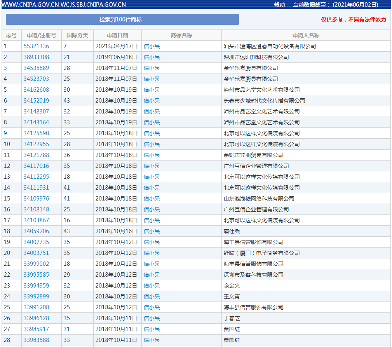Image resolution: width=392 pixels, height=347 pixels.
Task: Open application number 38933308
Action: (36, 57)
